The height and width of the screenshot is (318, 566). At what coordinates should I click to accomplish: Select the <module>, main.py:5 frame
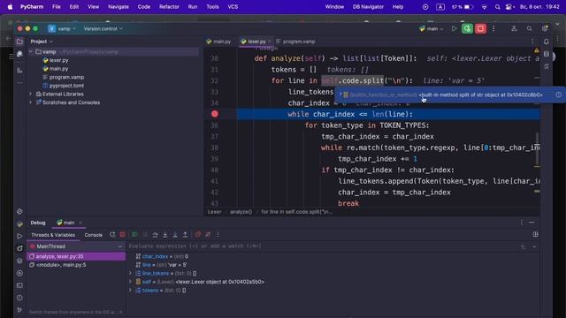(x=77, y=265)
